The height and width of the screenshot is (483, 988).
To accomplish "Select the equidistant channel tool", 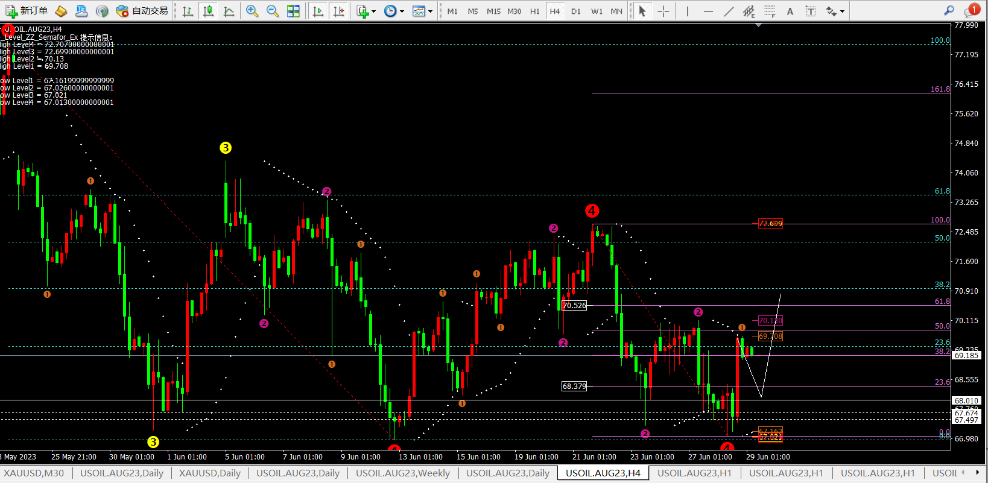I will click(749, 11).
